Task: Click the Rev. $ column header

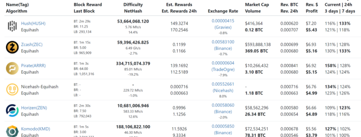Action: 312,5
